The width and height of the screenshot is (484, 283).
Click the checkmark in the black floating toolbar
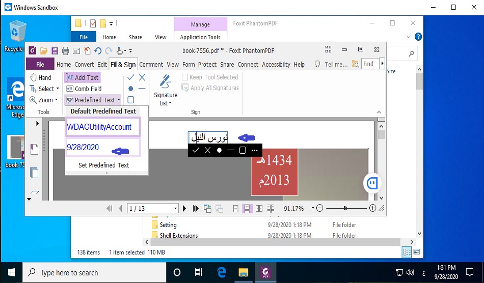click(196, 150)
